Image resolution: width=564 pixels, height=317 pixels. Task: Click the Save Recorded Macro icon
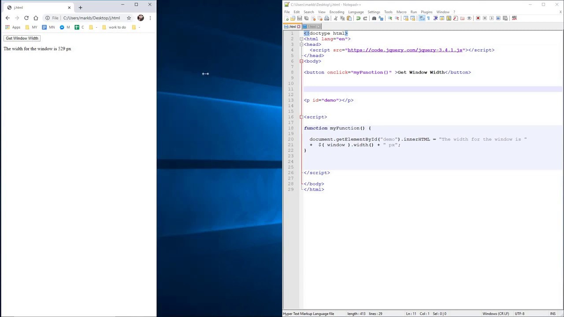pyautogui.click(x=505, y=18)
